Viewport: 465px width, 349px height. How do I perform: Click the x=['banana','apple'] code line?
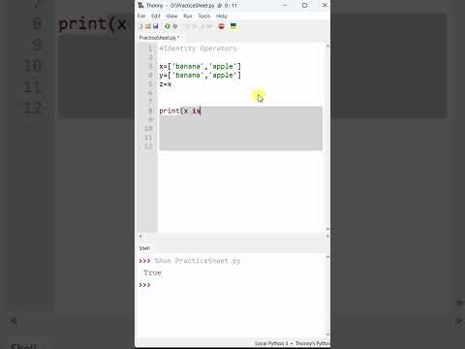(200, 66)
